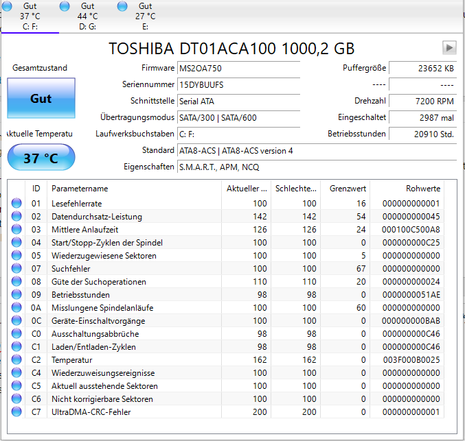
Task: Click the Aktueller column header
Action: [x=246, y=189]
